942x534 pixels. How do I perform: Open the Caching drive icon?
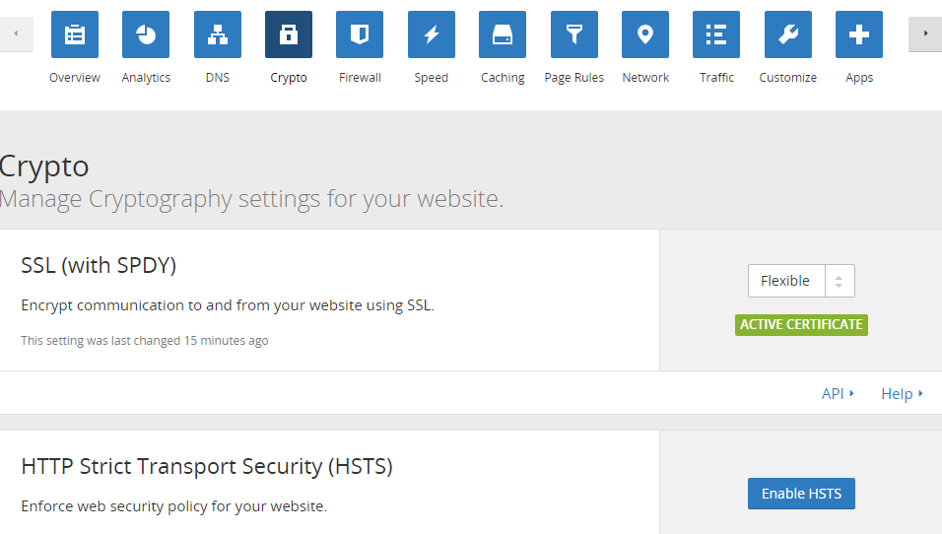point(503,35)
